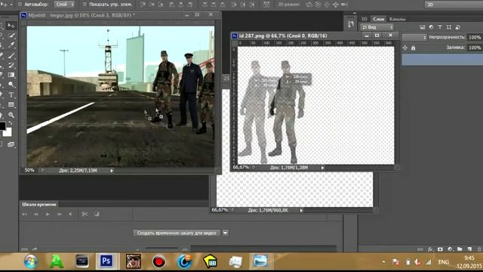Click the link layers icon
Image resolution: width=483 pixels, height=272 pixels.
point(420,249)
